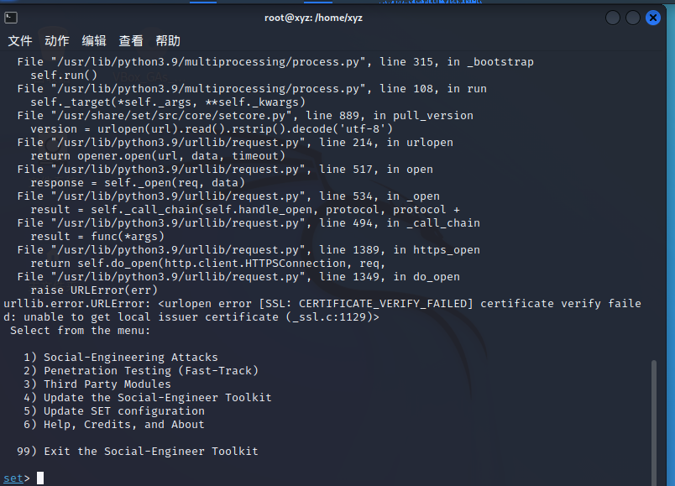Open the 文件 (File) menu

20,41
